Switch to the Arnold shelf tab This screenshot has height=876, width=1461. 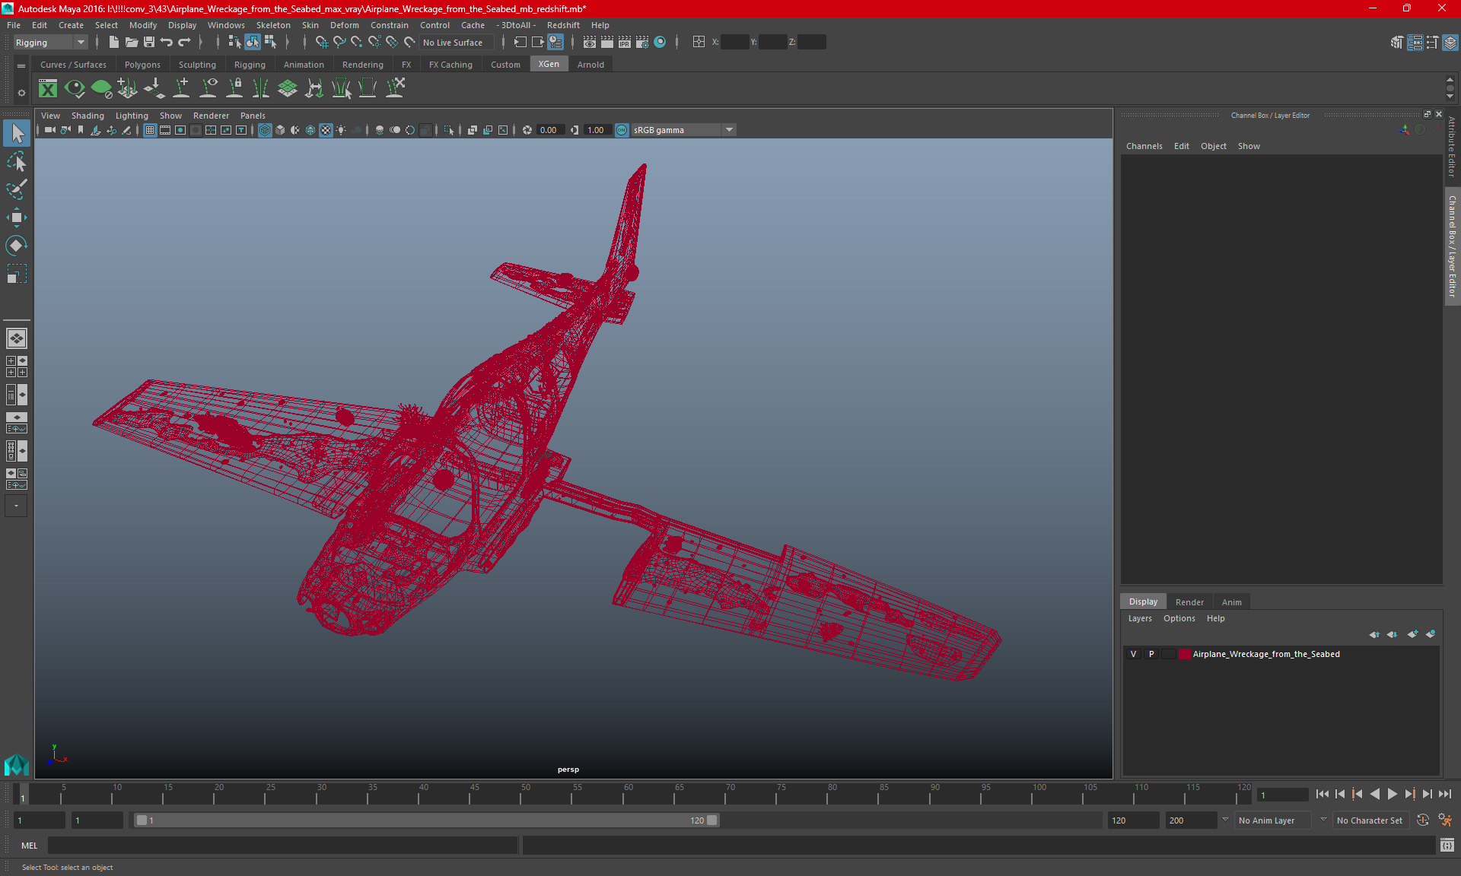(590, 65)
